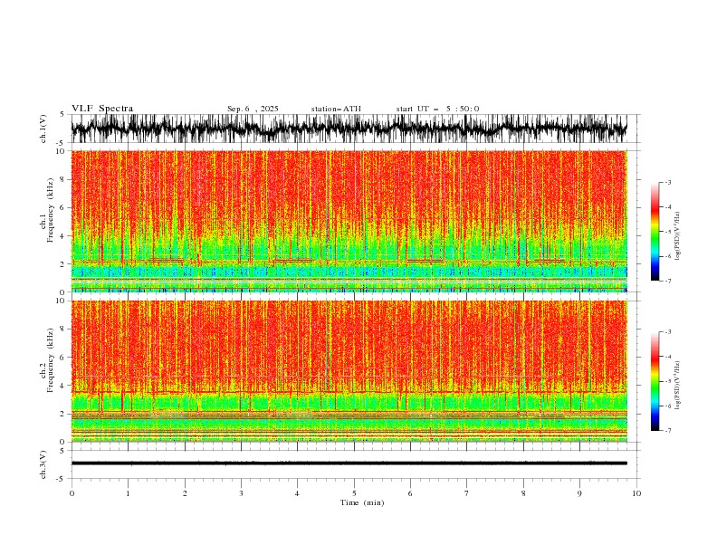Click the "-7" tick on ch.2 colorbar
The image size is (717, 554).
click(x=667, y=431)
